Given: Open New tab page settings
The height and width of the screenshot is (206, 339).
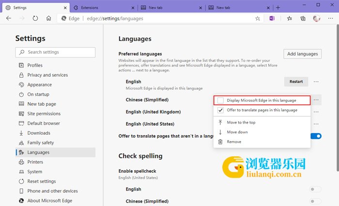Looking at the screenshot, I should pyautogui.click(x=56, y=104).
